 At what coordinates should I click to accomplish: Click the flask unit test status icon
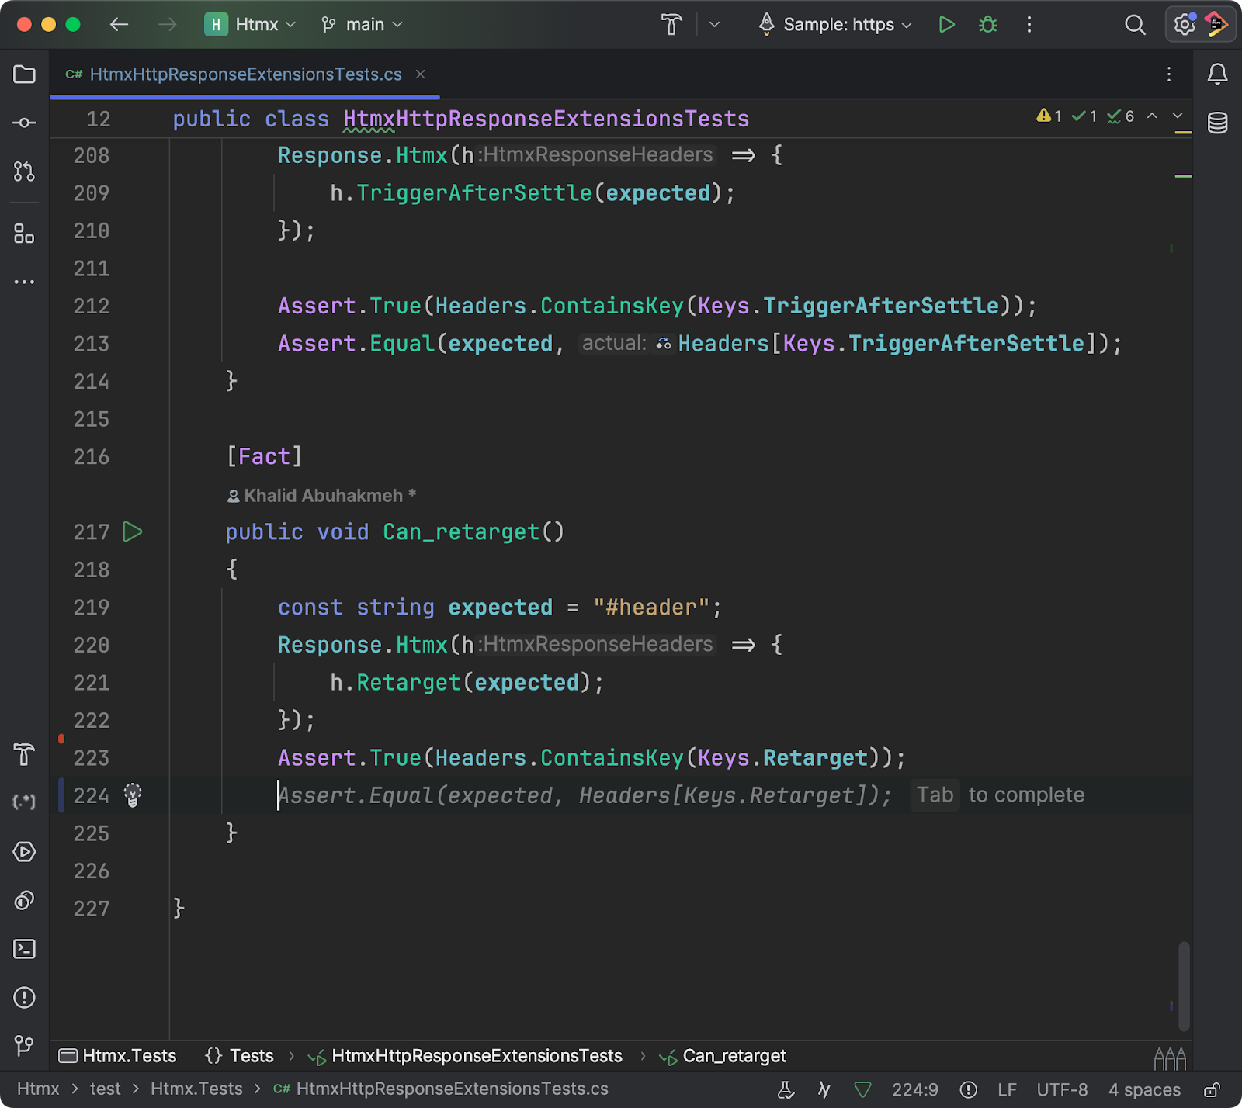point(786,1090)
